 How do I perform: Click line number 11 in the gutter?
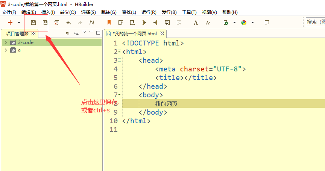click(114, 130)
